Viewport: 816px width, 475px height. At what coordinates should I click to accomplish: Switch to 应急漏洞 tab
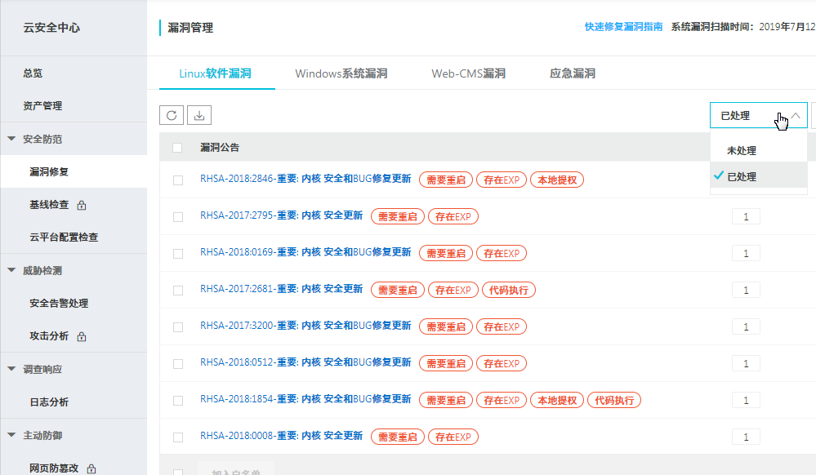573,73
